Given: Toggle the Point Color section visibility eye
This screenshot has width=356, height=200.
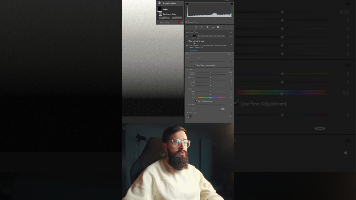Looking at the screenshot, I should pos(232,113).
